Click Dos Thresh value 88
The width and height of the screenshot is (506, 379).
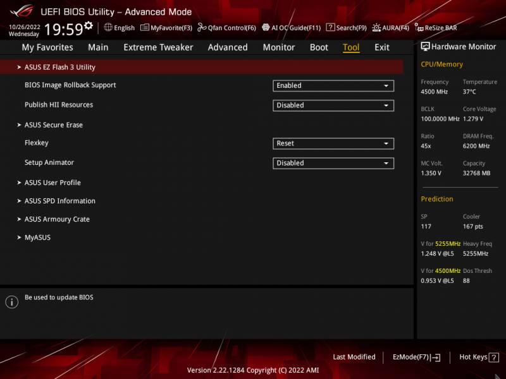466,280
